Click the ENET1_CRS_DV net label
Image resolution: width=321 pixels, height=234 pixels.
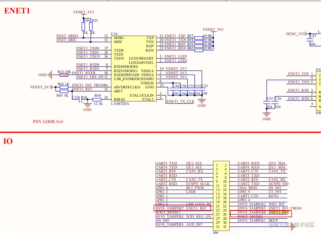tap(90, 77)
